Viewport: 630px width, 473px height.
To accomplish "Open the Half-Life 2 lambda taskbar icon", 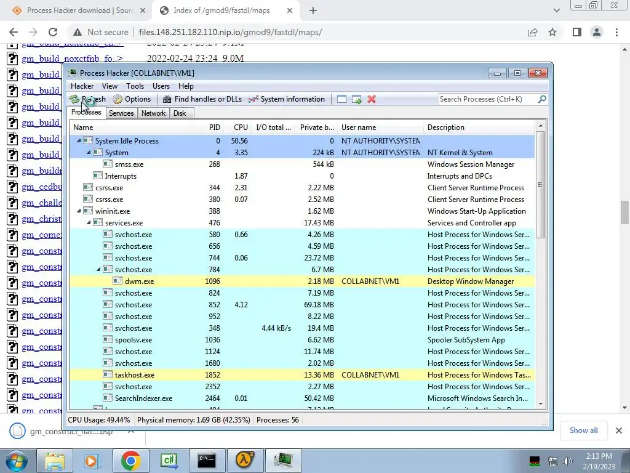I will (x=245, y=461).
